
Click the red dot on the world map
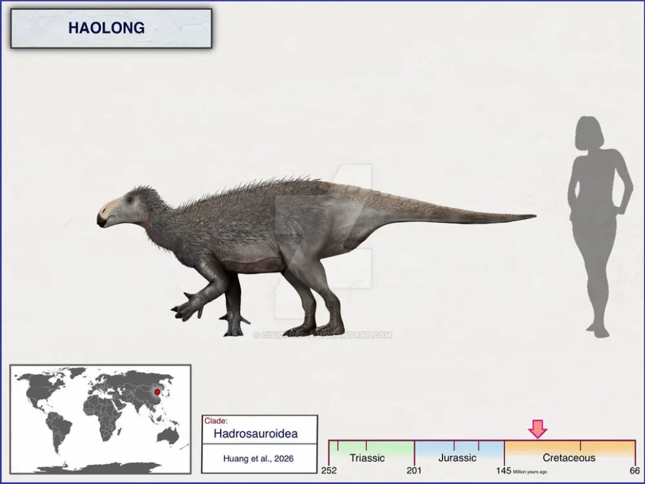157,391
